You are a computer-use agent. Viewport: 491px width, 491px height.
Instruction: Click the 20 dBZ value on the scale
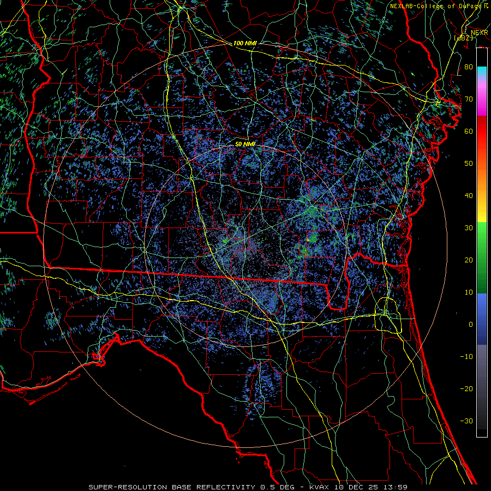(469, 260)
